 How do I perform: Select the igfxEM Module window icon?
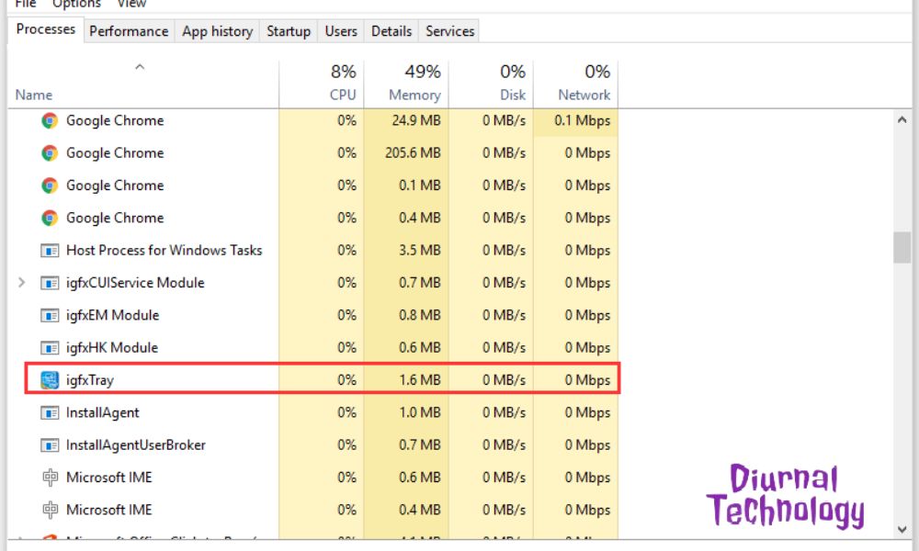pos(51,315)
